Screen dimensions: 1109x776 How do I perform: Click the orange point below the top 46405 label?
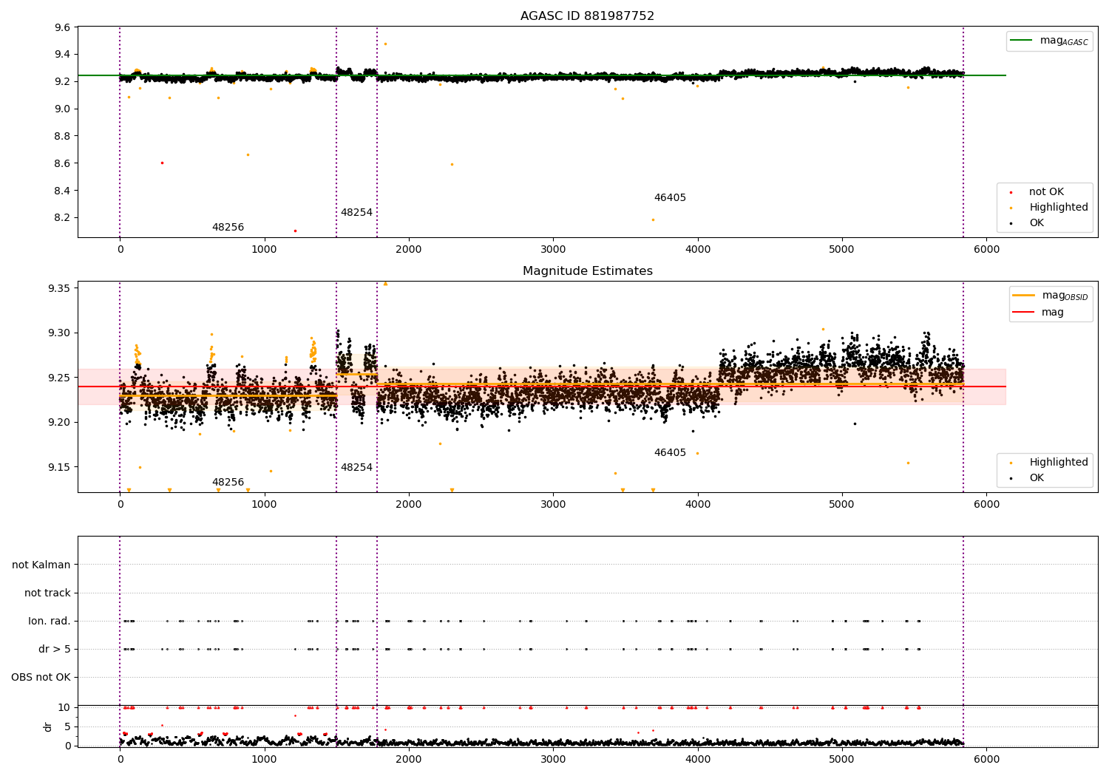(653, 219)
